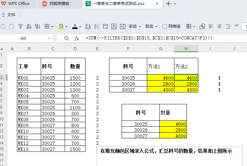Click the yellow 4600 cell under 方法1
This screenshot has width=247, height=166.
click(160, 78)
